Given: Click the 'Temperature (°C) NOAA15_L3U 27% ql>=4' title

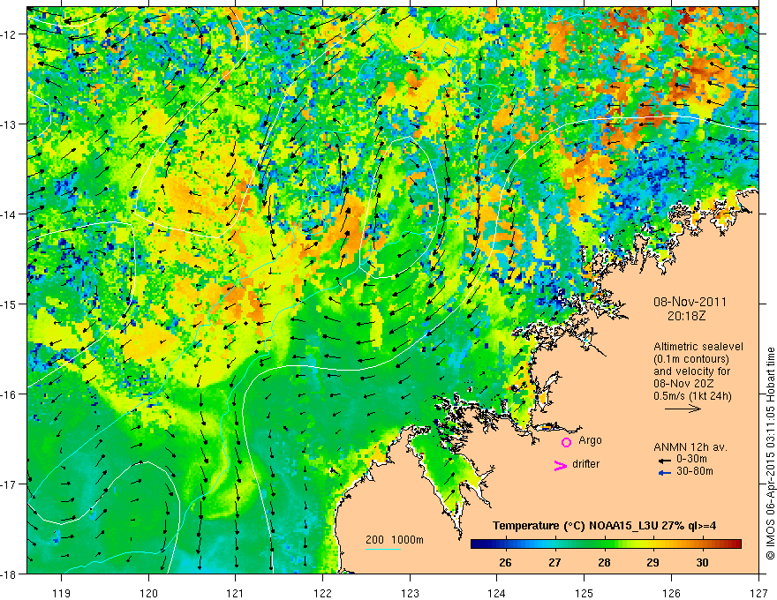Looking at the screenshot, I should pyautogui.click(x=604, y=526).
